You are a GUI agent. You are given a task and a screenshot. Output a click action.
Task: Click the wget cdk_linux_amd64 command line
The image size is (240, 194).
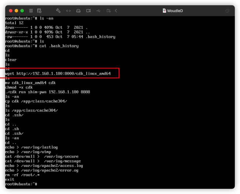(x=58, y=74)
